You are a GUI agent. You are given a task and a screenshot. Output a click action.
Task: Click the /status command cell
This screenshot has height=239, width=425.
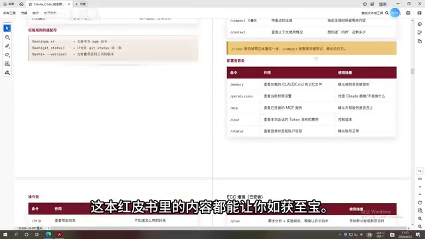[x=237, y=131]
